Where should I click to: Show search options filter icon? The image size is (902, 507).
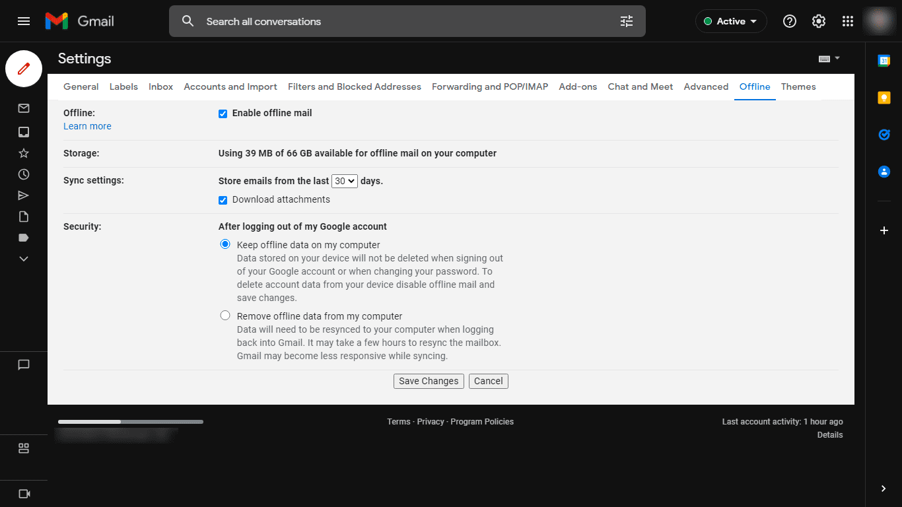point(627,21)
